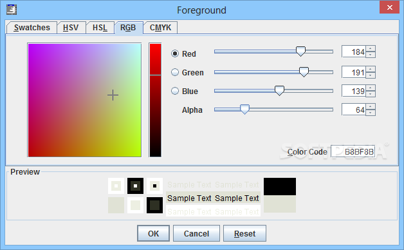404x250 pixels.
Task: Click the light olive preview color swatch
Action: (280, 204)
